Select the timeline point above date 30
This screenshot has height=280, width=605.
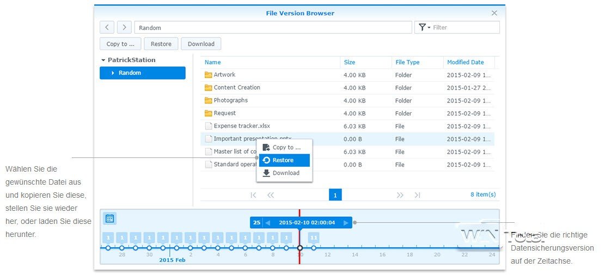click(x=149, y=248)
